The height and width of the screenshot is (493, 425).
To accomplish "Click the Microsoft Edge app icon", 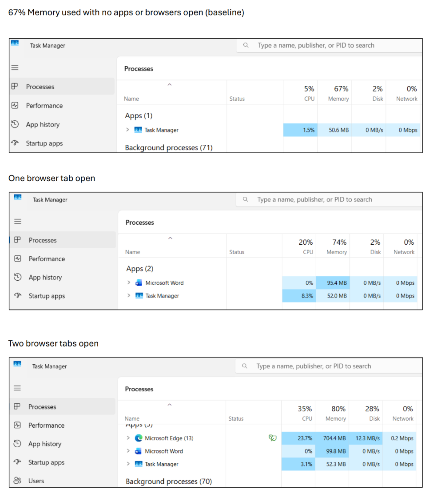I will coord(138,438).
